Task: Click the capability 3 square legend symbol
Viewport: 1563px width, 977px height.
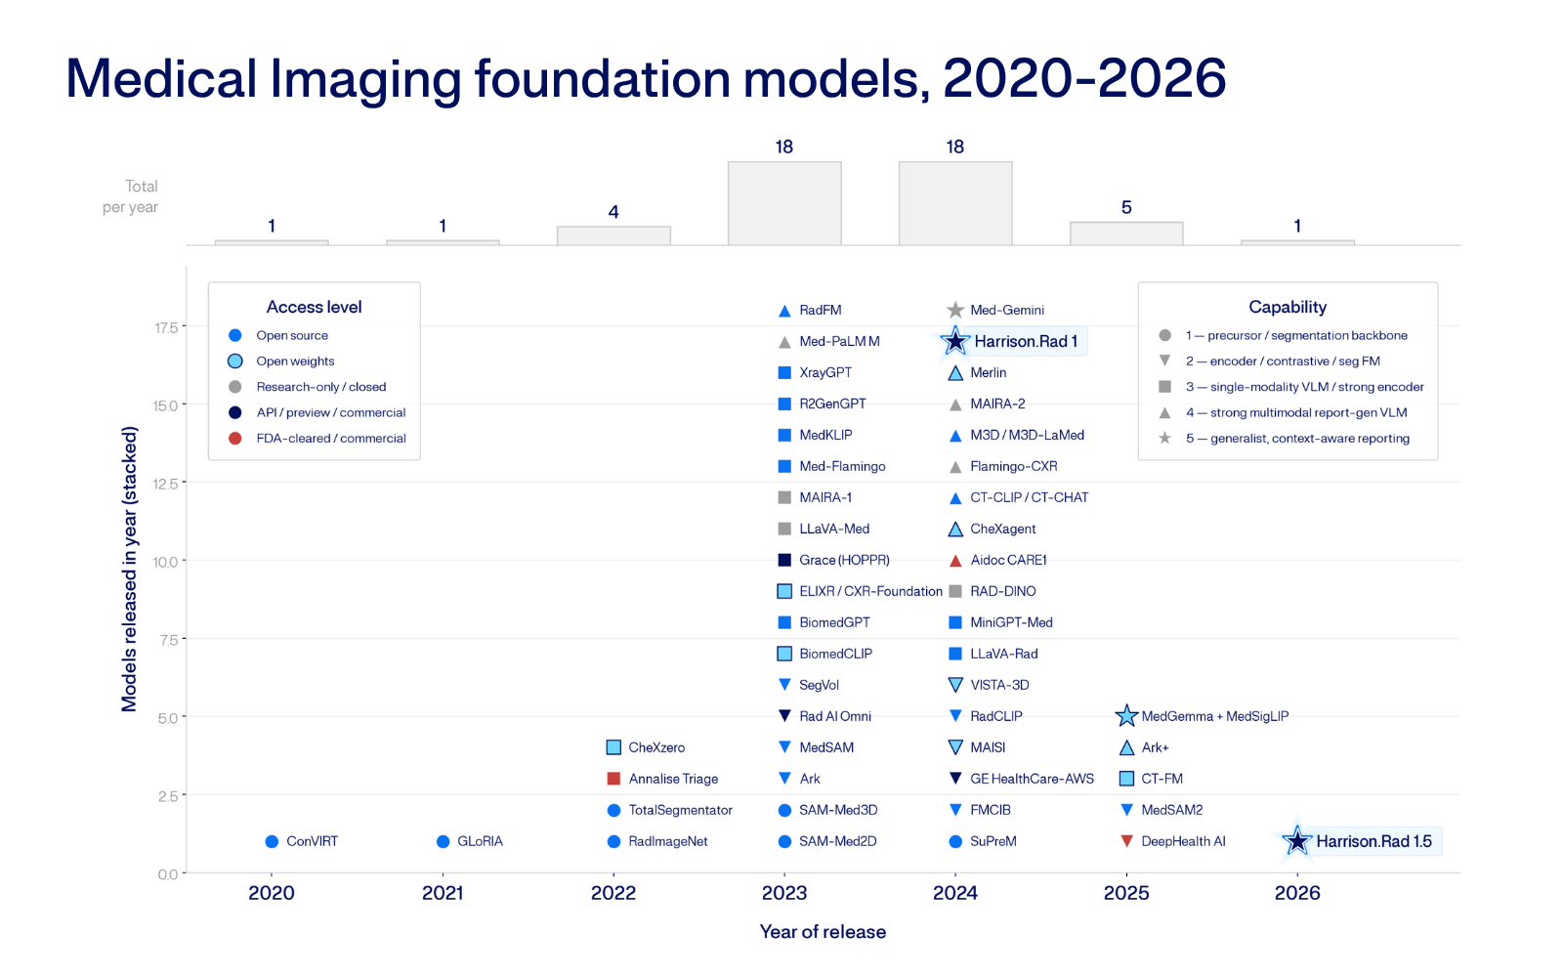Action: tap(1164, 387)
